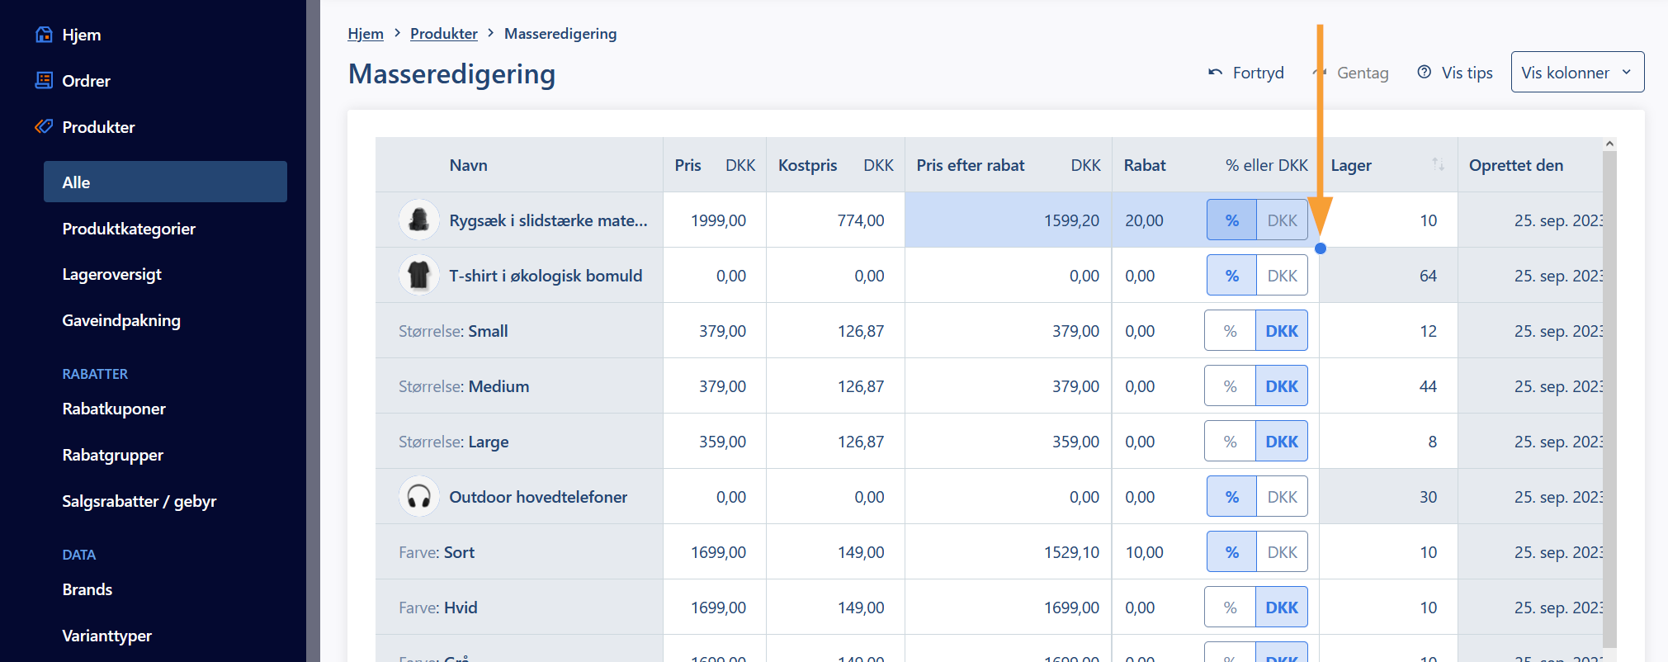
Task: Click the Hjem house icon in sidebar
Action: pos(44,35)
